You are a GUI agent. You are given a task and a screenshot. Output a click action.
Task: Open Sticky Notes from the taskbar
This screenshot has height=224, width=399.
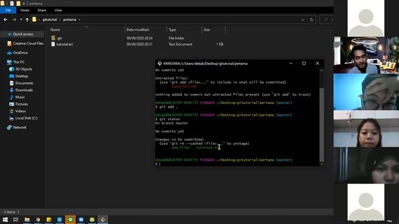pyautogui.click(x=49, y=220)
